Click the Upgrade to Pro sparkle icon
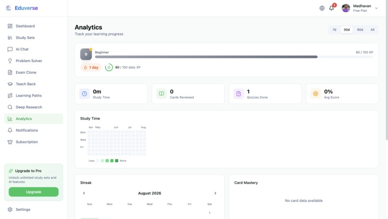This screenshot has height=219, width=388. [x=11, y=171]
